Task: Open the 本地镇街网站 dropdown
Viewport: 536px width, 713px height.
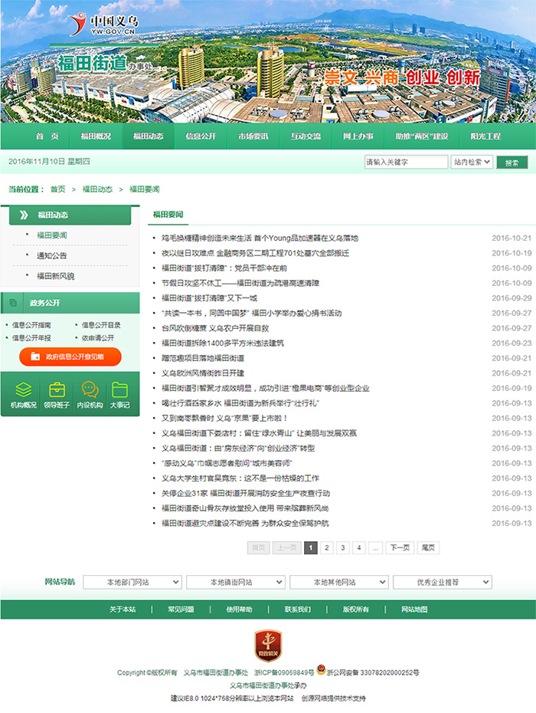Action: [236, 583]
